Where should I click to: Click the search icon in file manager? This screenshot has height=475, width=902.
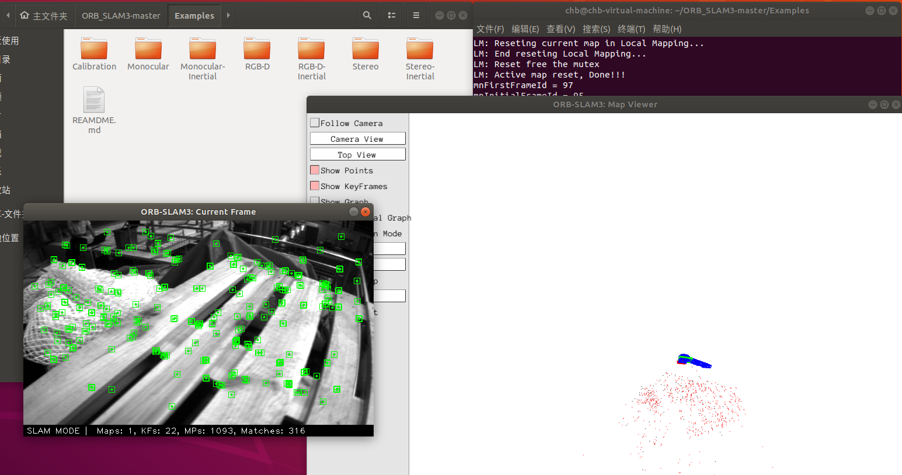click(x=367, y=15)
